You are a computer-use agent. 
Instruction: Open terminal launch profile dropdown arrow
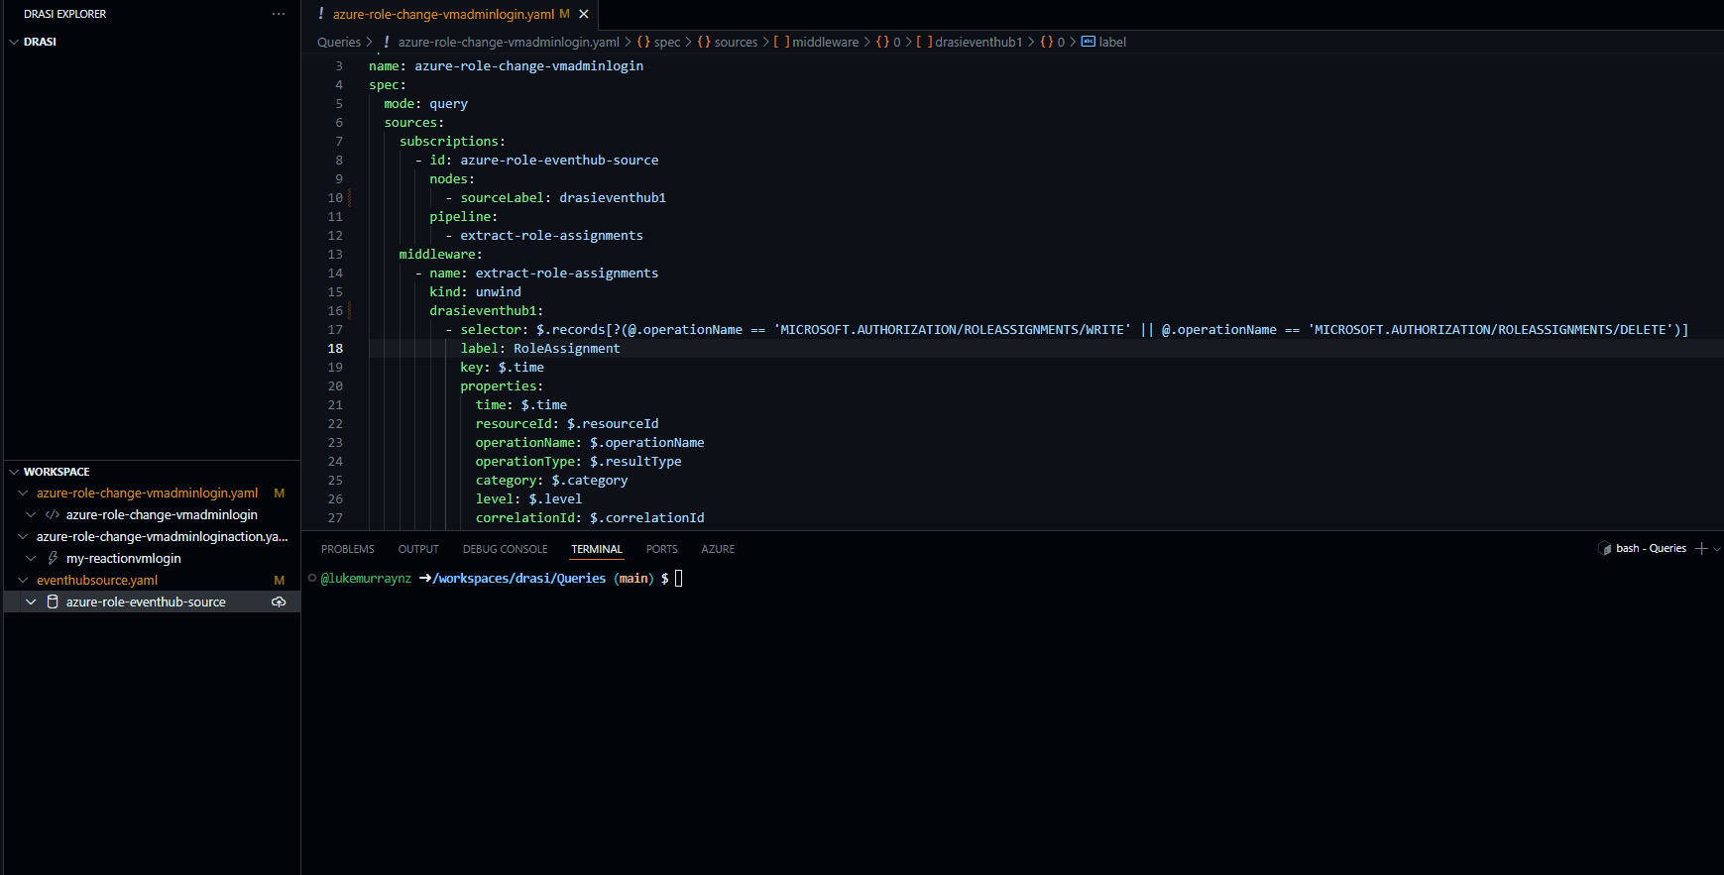pyautogui.click(x=1717, y=548)
